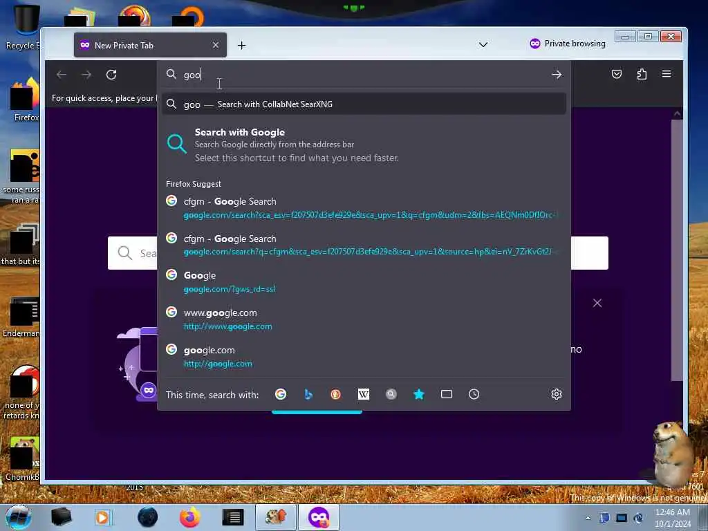
Task: Close the New Private Tab
Action: click(216, 45)
